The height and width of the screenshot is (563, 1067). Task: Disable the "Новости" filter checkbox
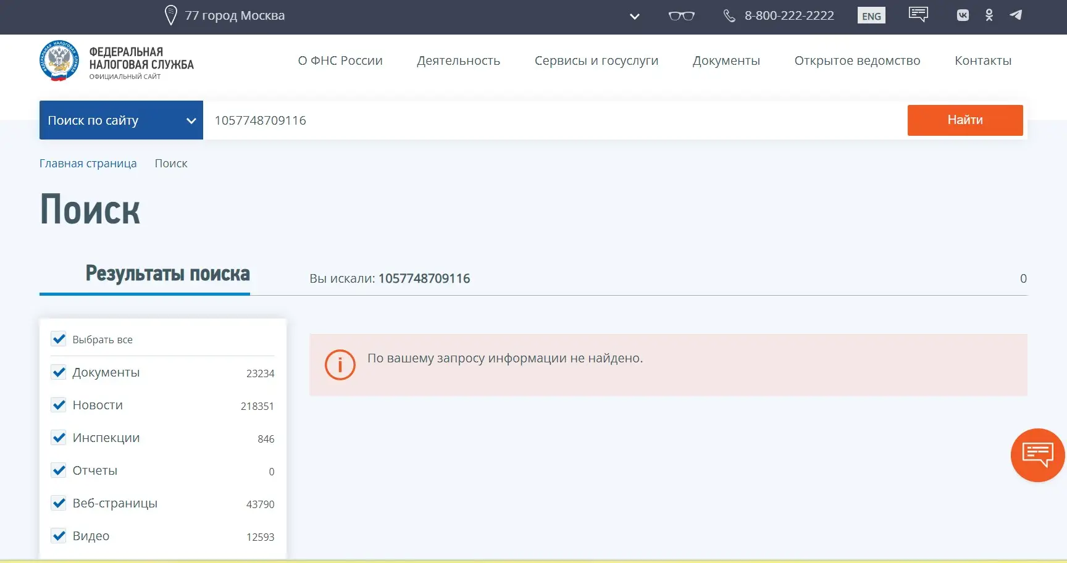tap(59, 405)
